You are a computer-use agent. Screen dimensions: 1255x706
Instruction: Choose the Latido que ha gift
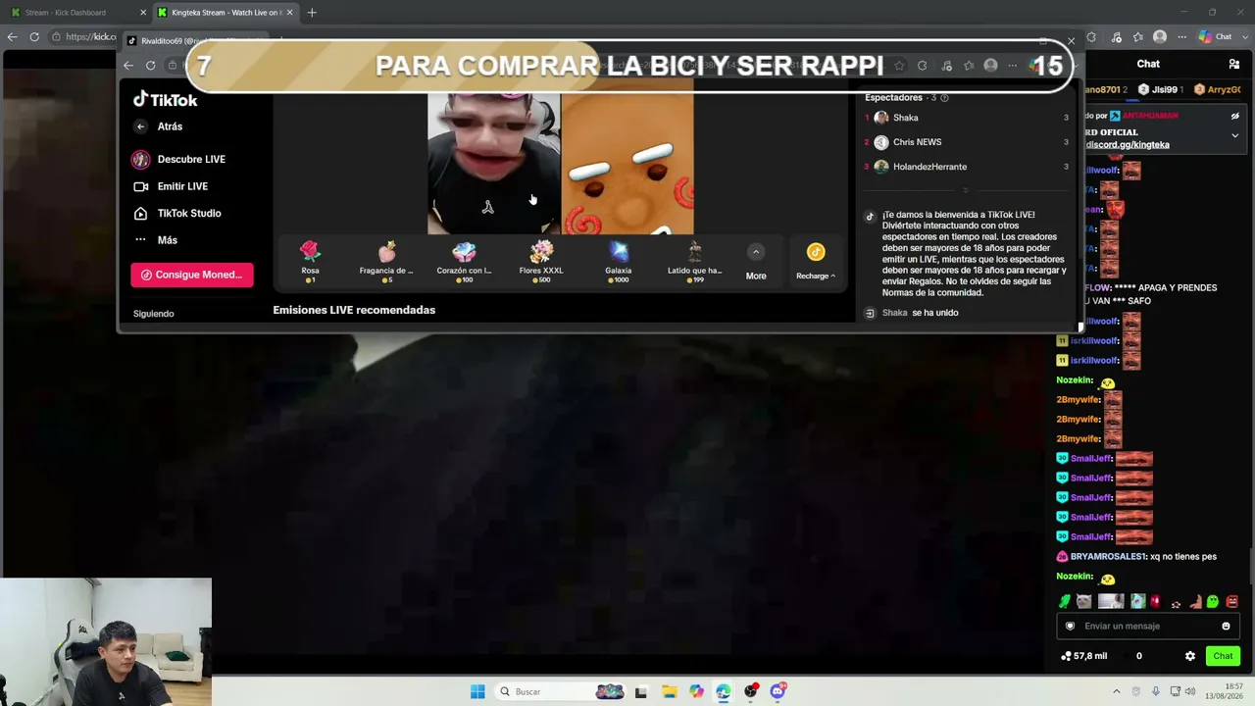tap(694, 261)
